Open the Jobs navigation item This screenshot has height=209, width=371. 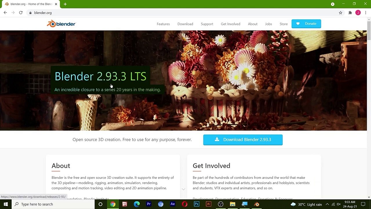pos(268,24)
